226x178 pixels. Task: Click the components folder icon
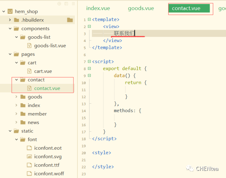click(16, 28)
